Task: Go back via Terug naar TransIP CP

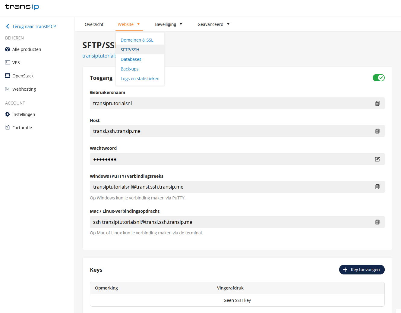Action: [x=34, y=26]
